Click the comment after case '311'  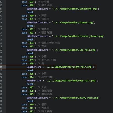tap(43, 108)
